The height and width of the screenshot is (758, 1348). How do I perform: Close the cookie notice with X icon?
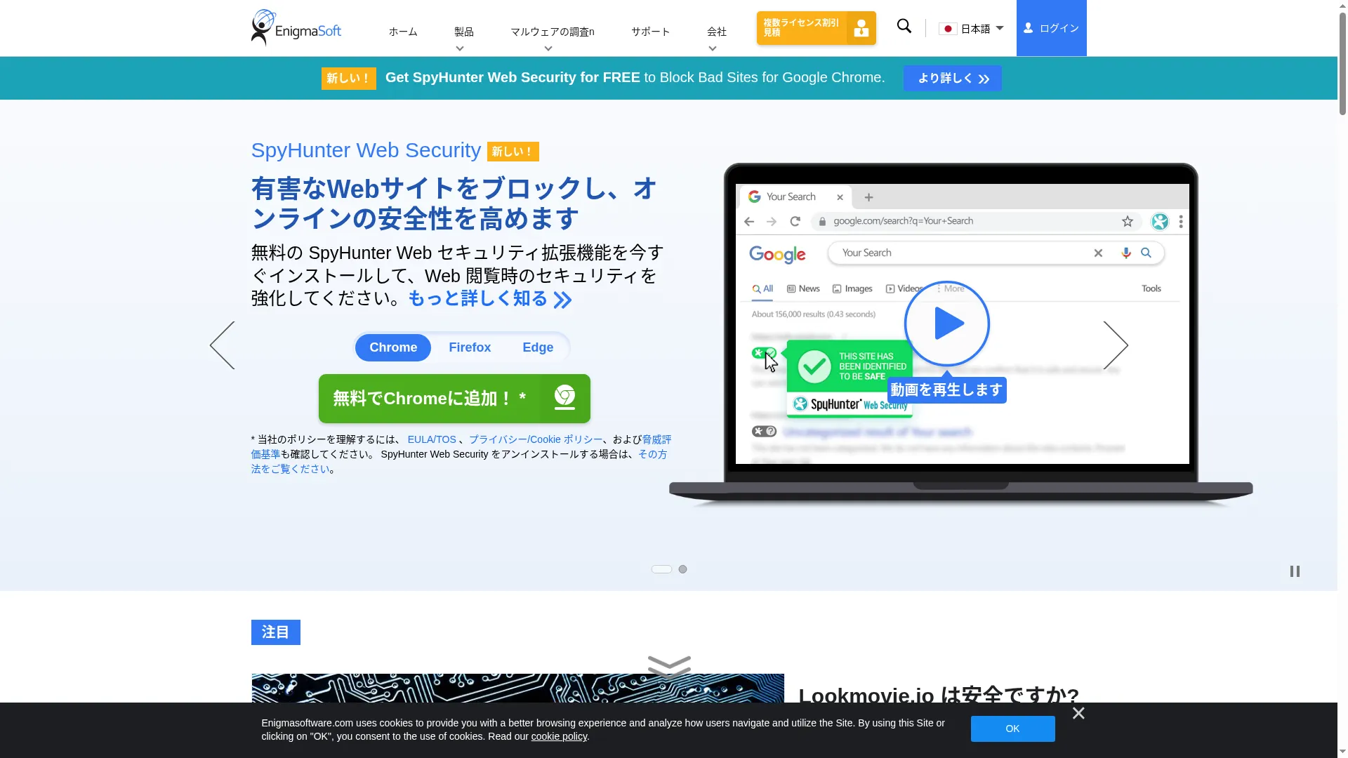coord(1078,713)
